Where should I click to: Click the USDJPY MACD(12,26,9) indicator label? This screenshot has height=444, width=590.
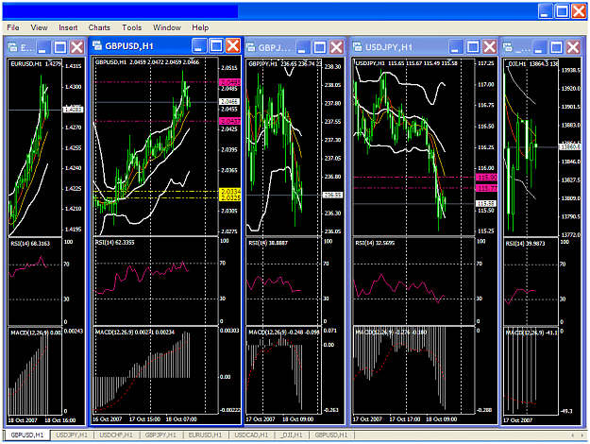click(x=391, y=333)
